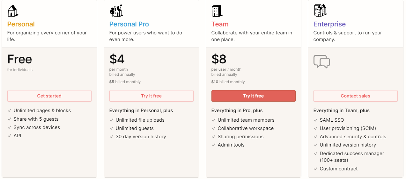Select the Enterprise plan heading
Viewport: 406px width, 179px height.
click(329, 24)
